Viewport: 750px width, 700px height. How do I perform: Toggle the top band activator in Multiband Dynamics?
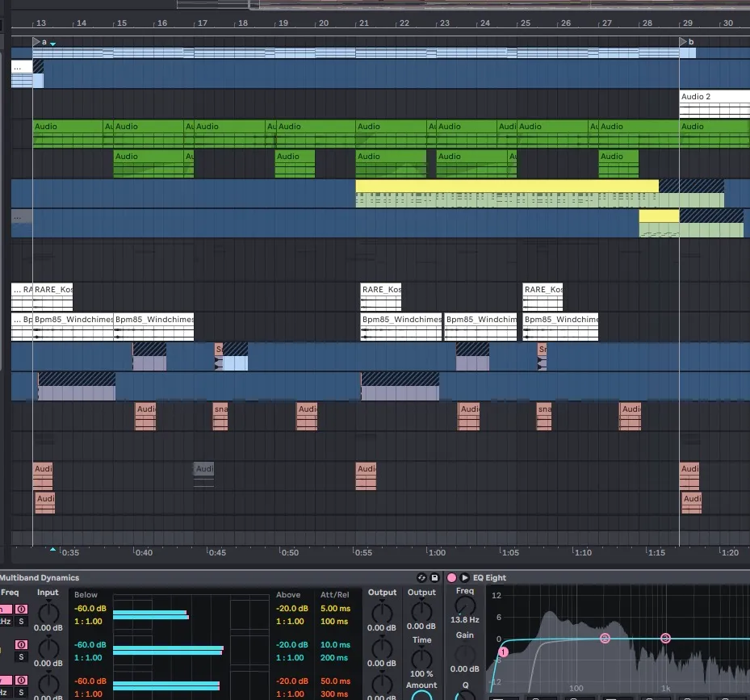coord(22,609)
